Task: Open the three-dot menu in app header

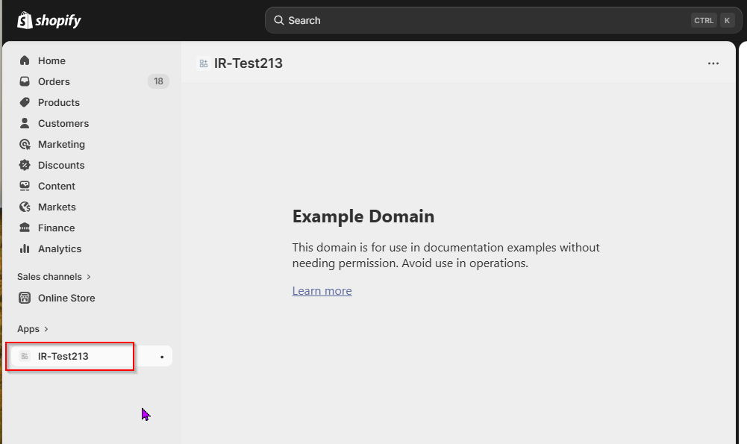Action: coord(713,63)
